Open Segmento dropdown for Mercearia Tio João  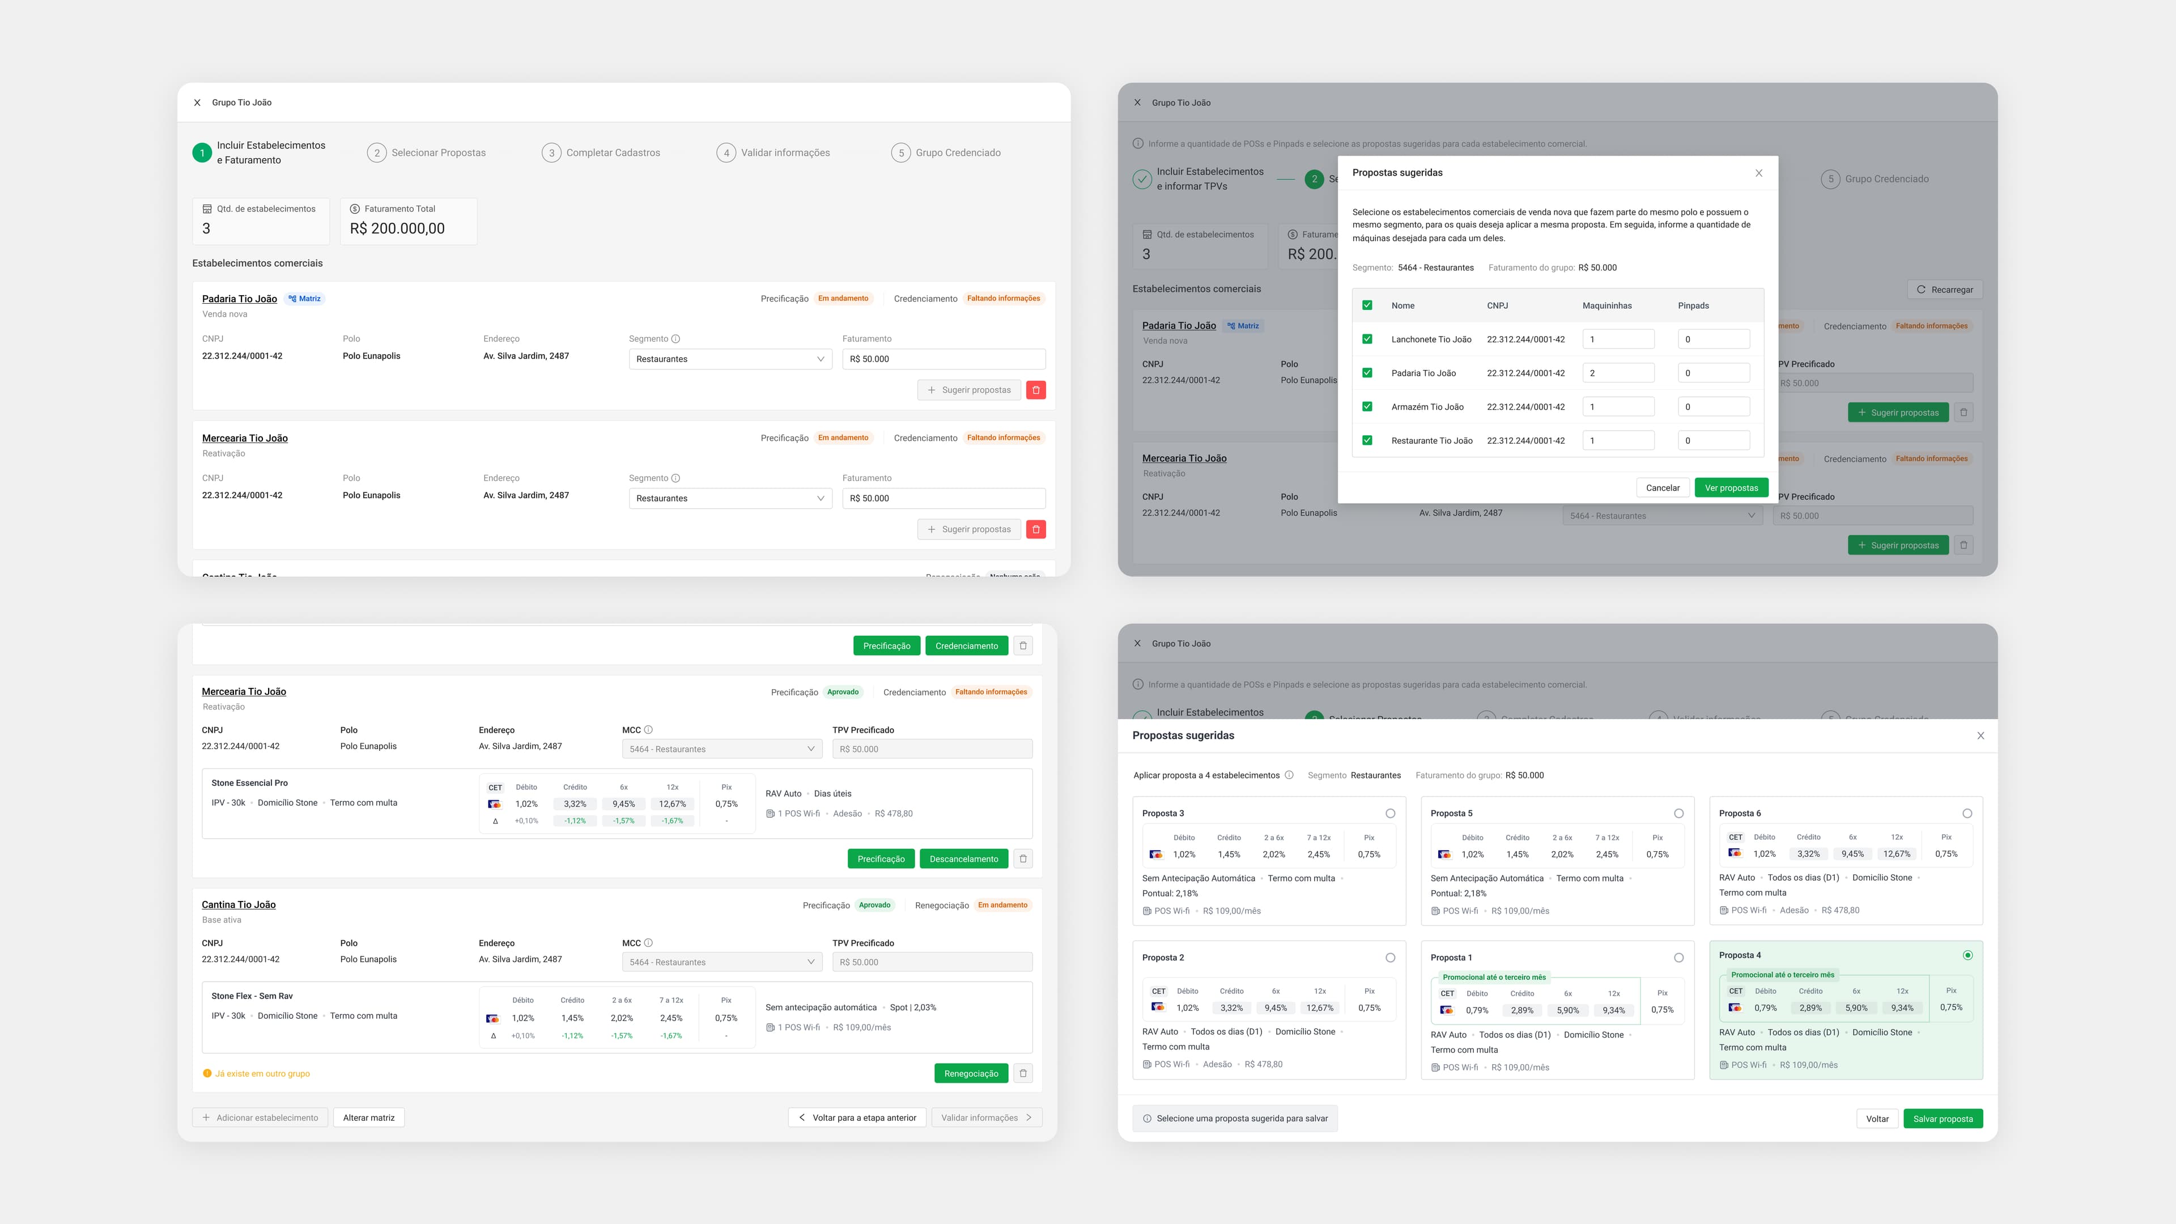(730, 499)
